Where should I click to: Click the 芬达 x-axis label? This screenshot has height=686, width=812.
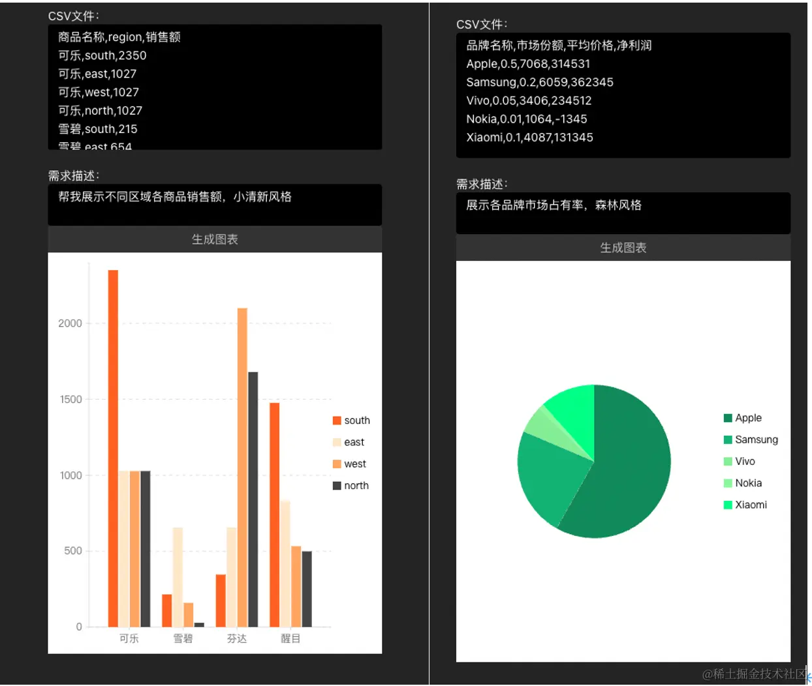click(x=237, y=638)
